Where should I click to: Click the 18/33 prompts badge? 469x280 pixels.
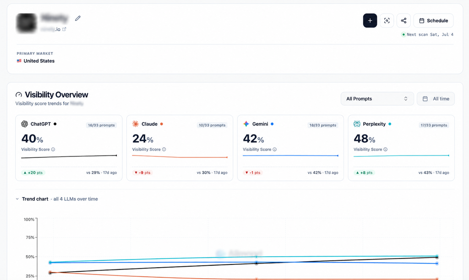click(x=323, y=125)
